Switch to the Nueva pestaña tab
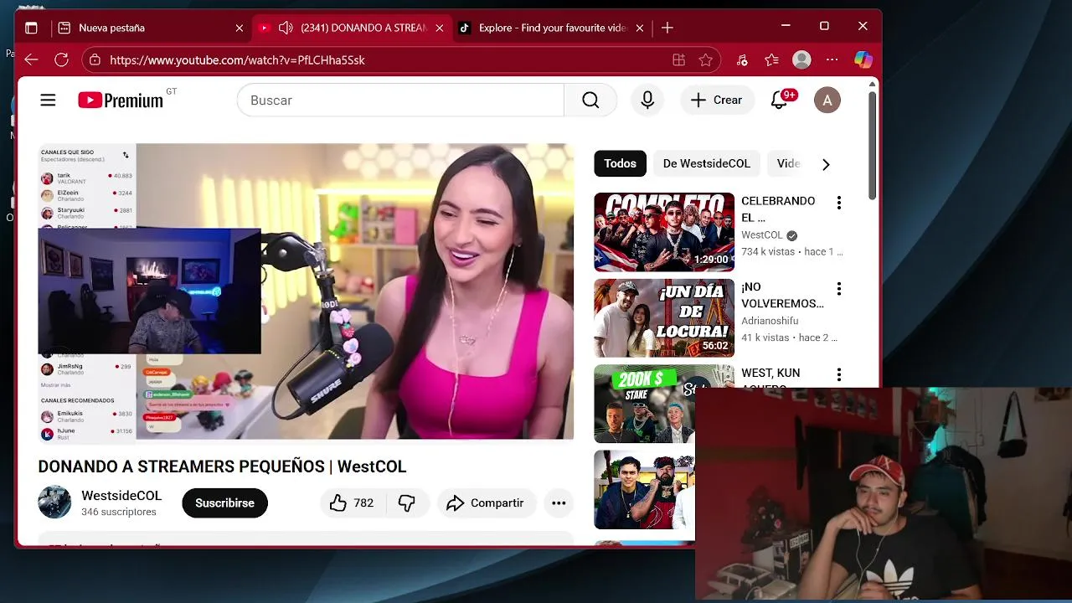Image resolution: width=1072 pixels, height=603 pixels. tap(151, 28)
